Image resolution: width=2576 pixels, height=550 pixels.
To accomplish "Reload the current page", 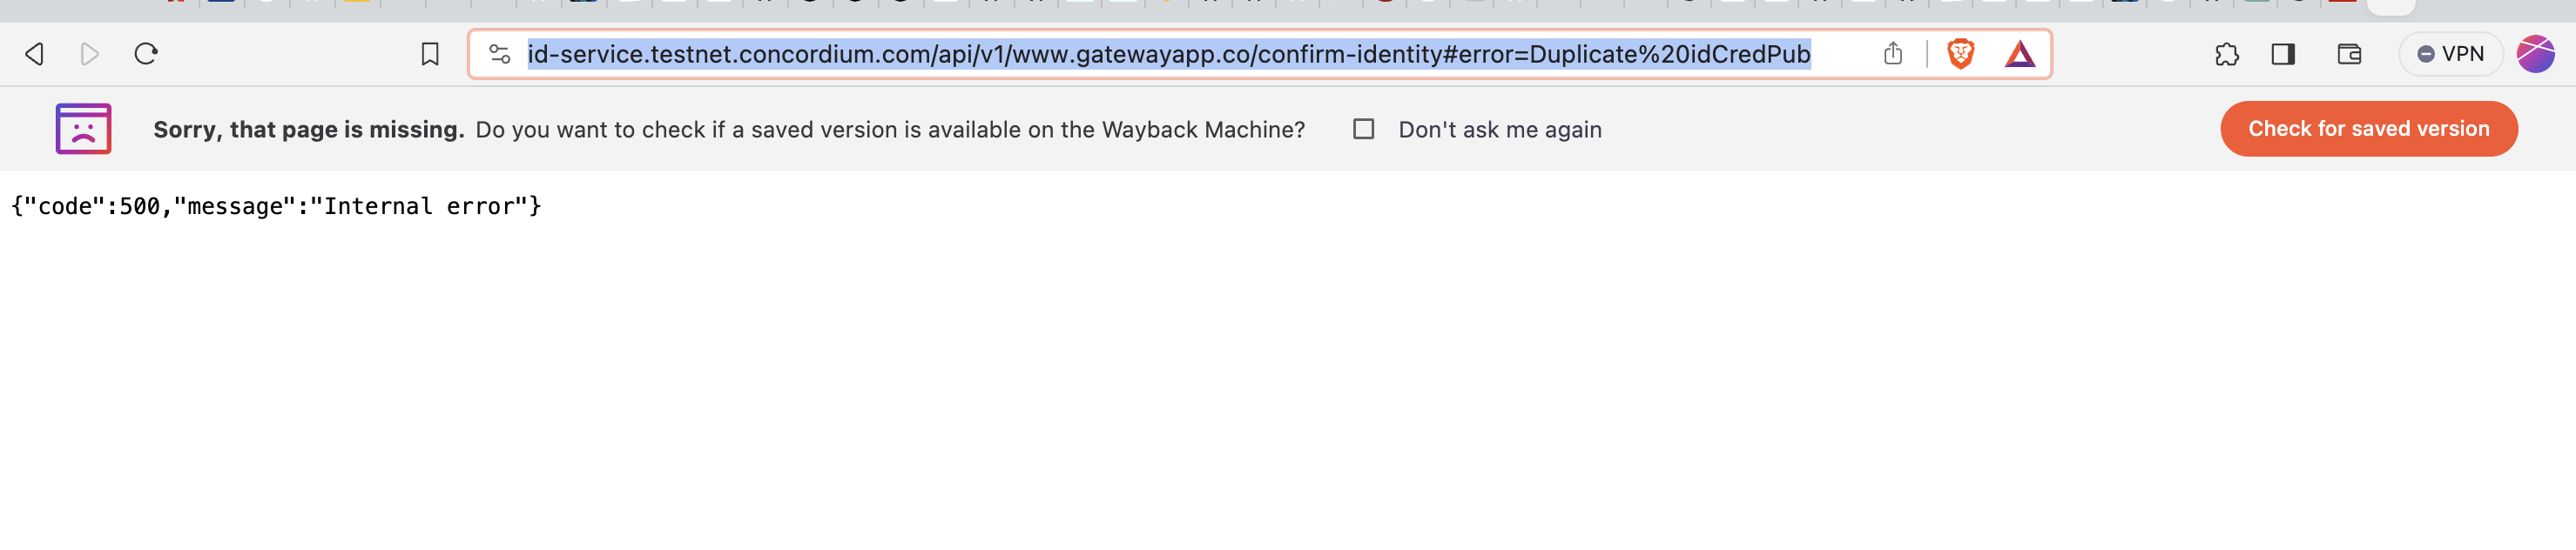I will point(146,54).
